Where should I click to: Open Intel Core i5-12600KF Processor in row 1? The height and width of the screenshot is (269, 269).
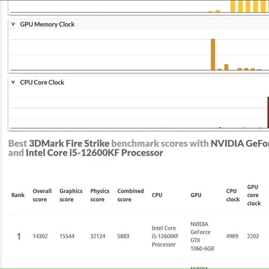click(x=165, y=236)
